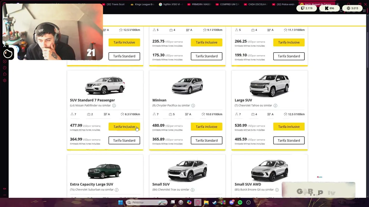This screenshot has height=207, width=369.
Task: Click the 405.59 weekly price
Action: [241, 139]
